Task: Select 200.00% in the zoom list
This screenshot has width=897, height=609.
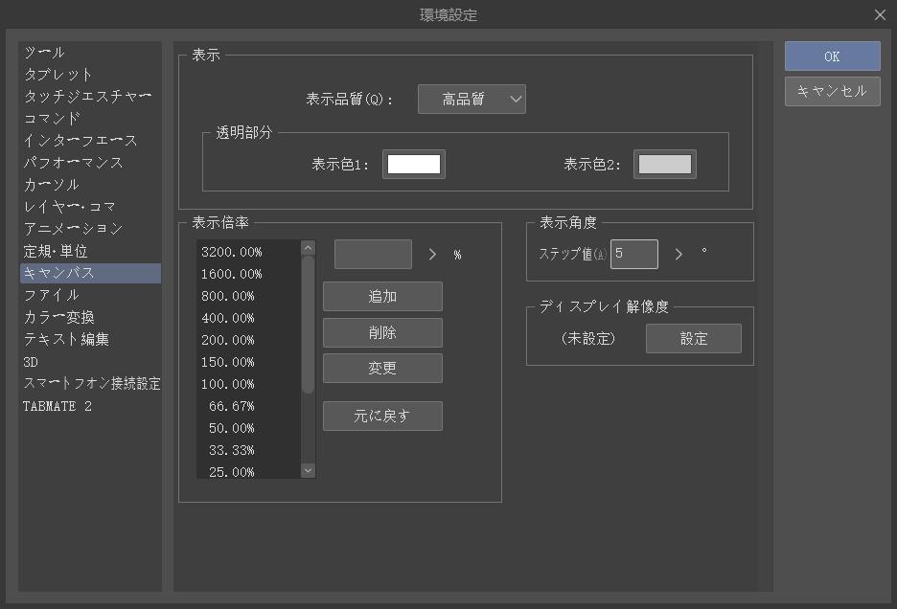Action: pyautogui.click(x=248, y=340)
